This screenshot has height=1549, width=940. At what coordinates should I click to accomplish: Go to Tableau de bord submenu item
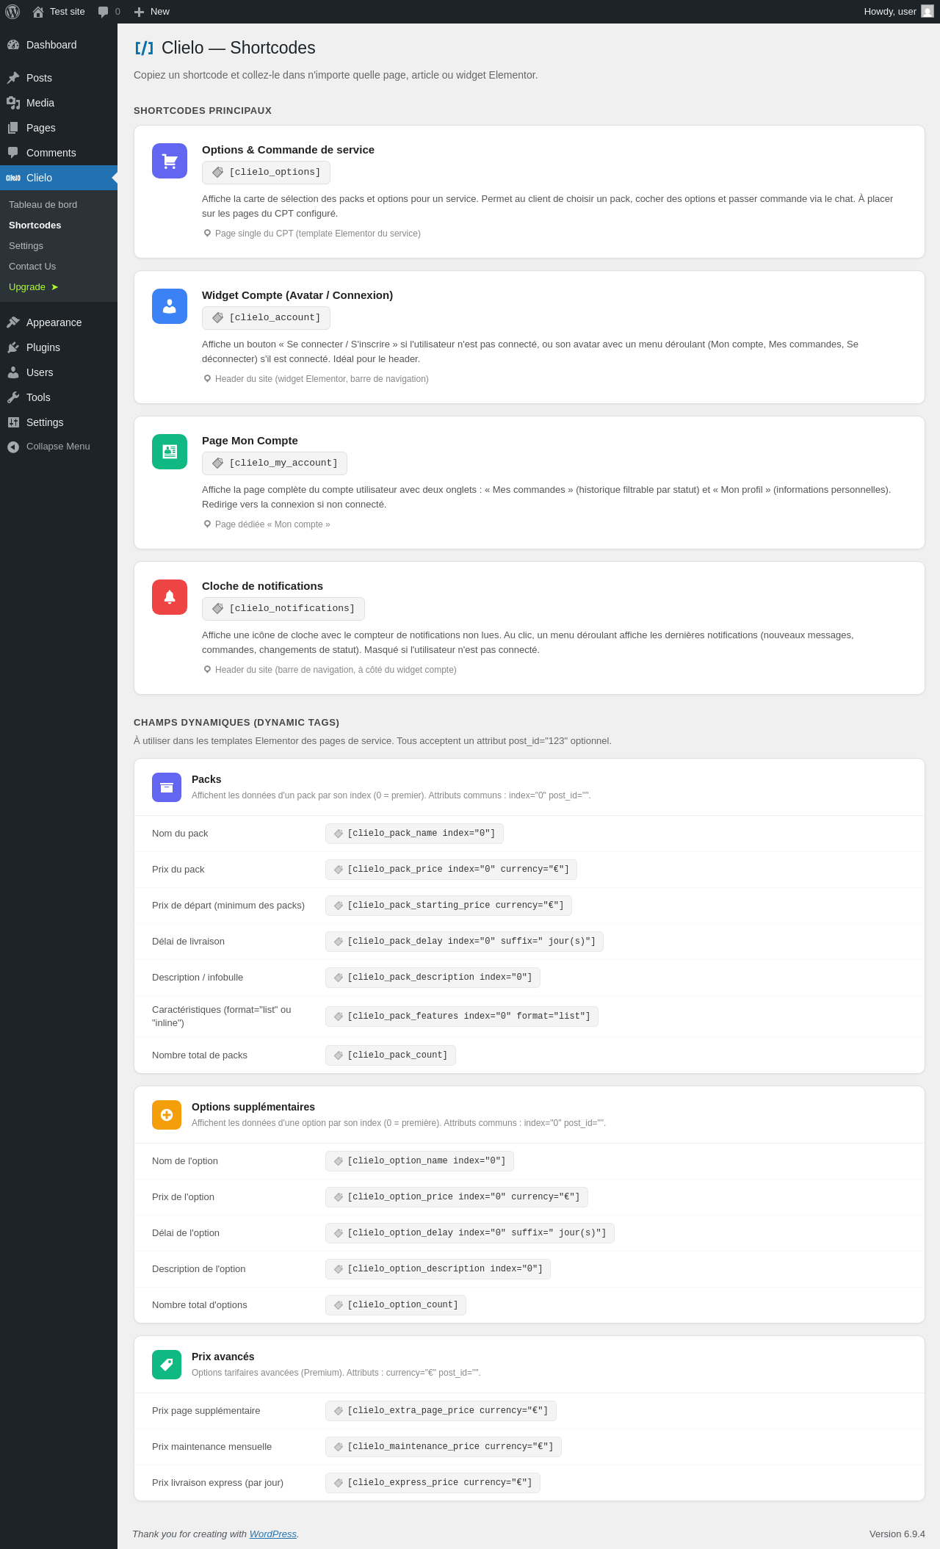(43, 205)
